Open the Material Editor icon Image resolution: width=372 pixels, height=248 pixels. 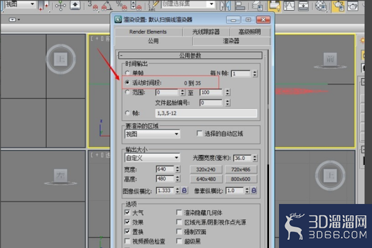click(321, 5)
